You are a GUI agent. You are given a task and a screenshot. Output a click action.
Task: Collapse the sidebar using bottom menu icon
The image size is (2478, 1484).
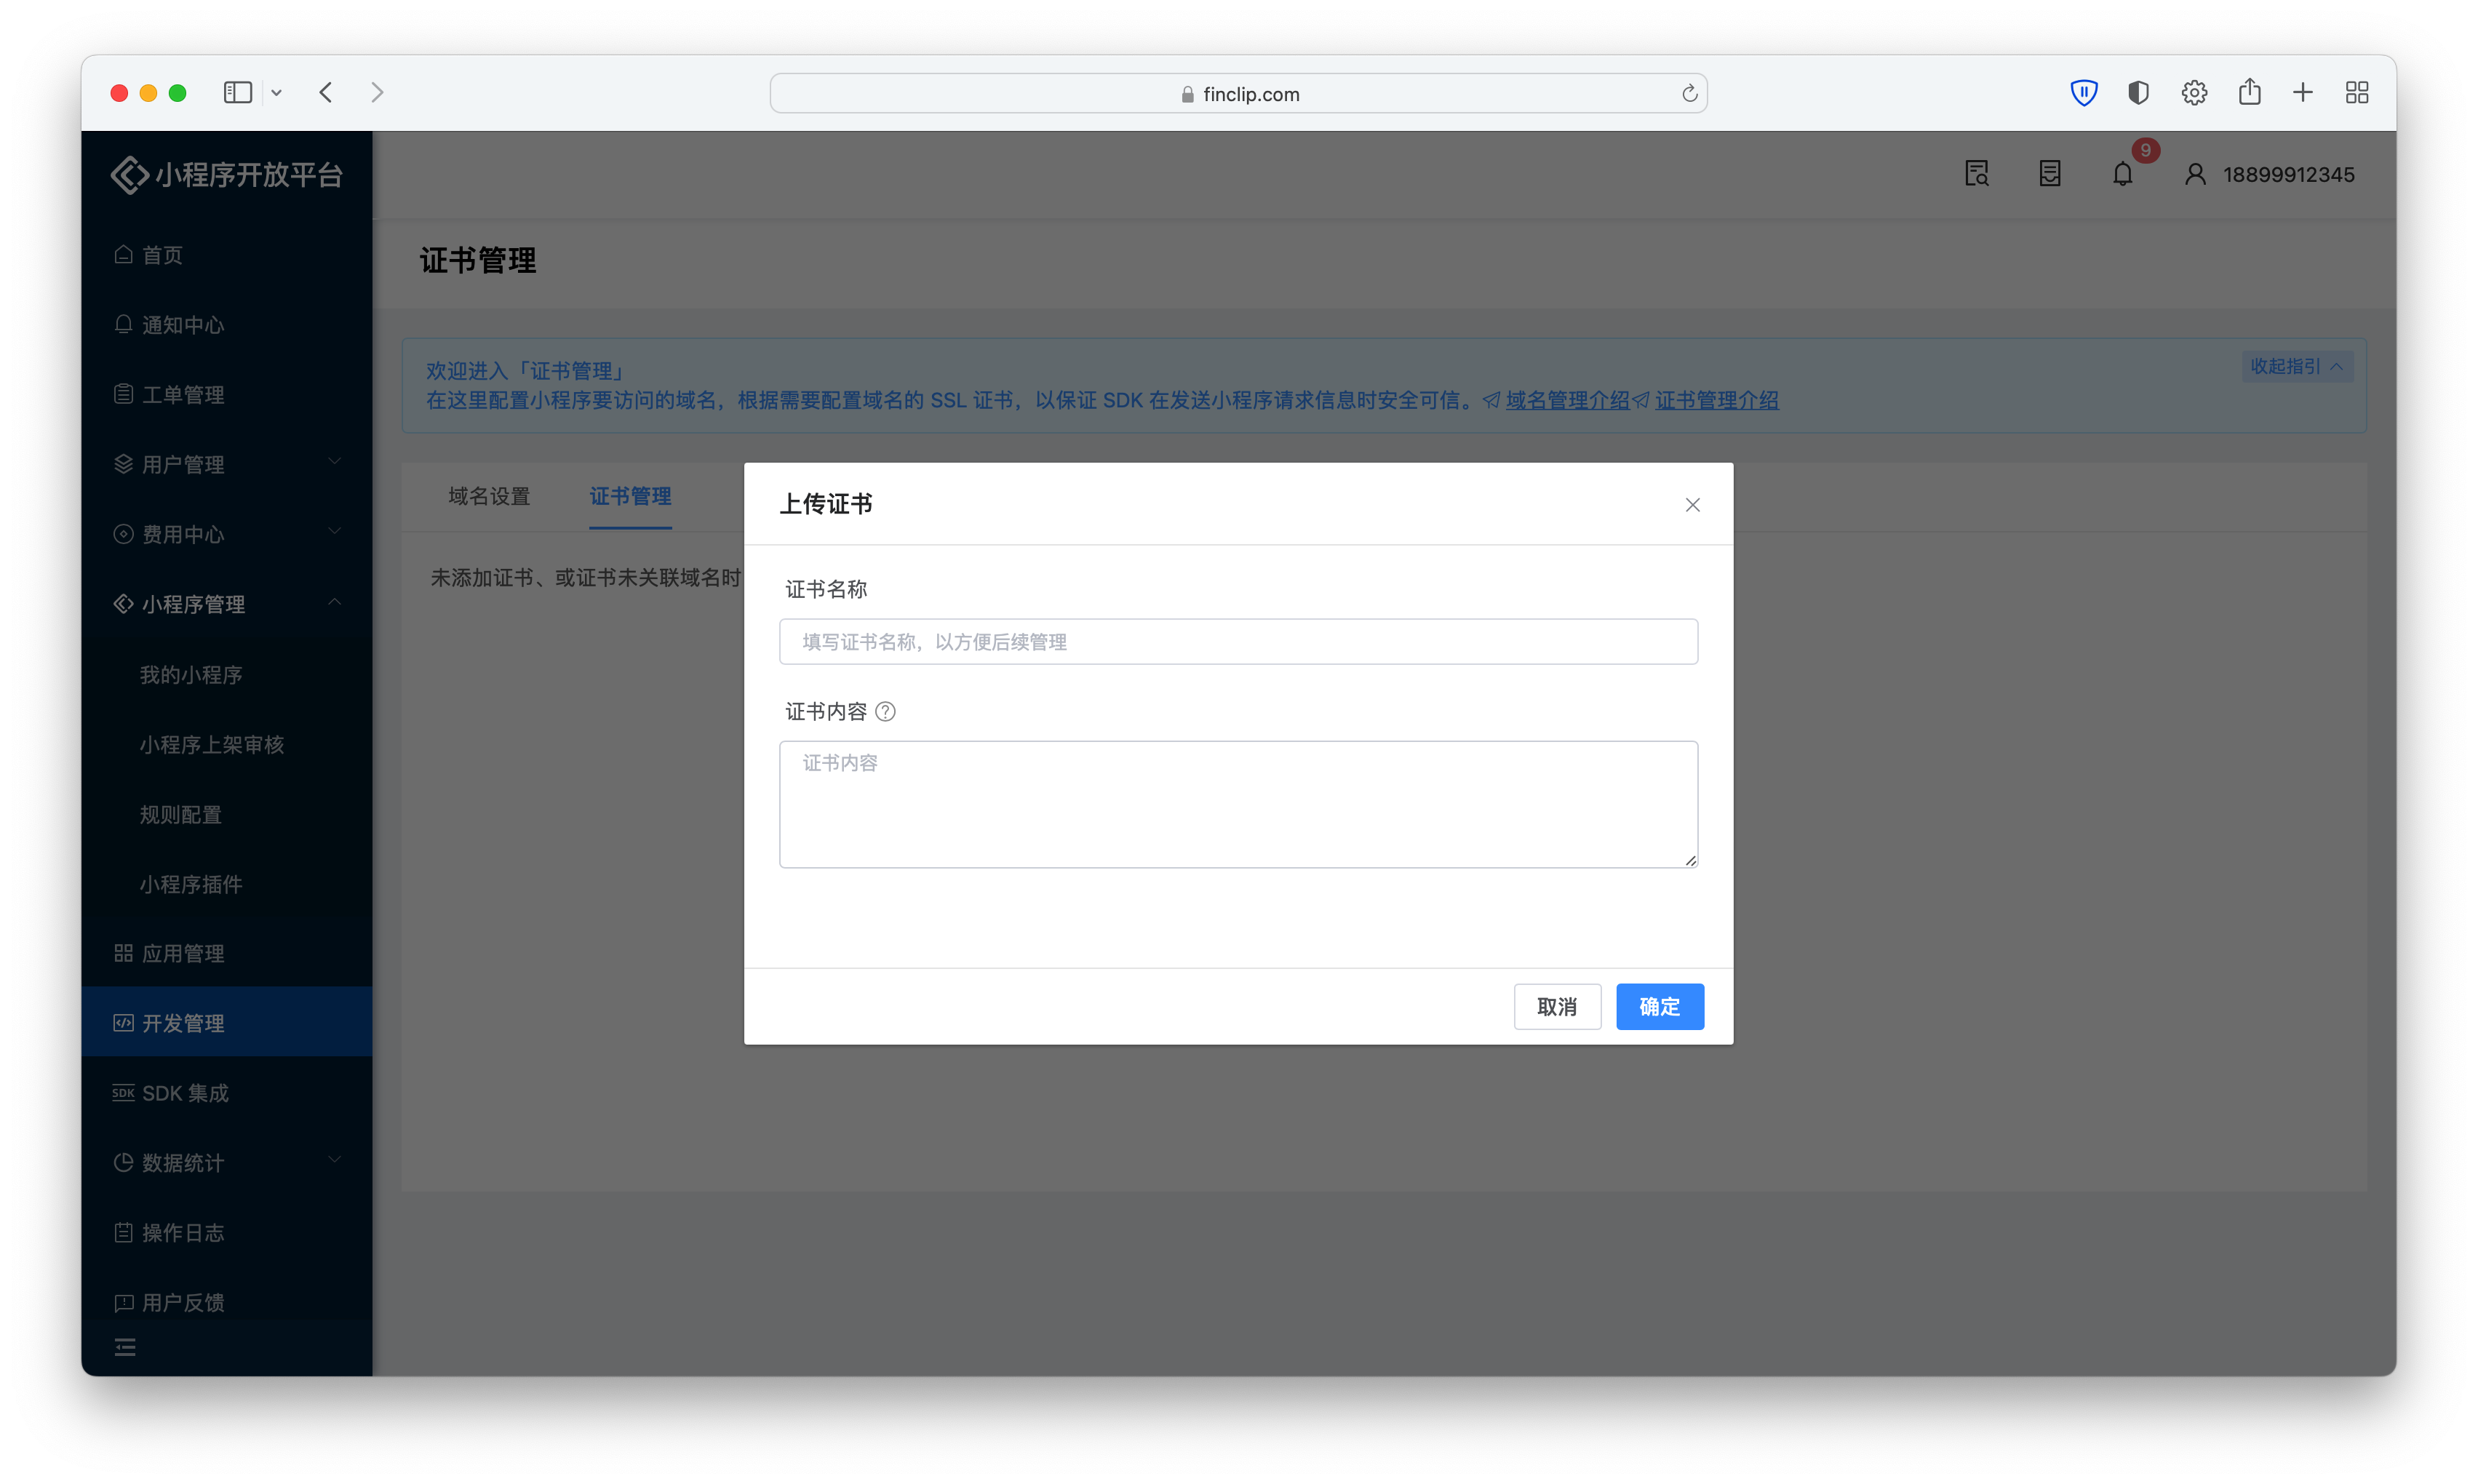pos(125,1347)
